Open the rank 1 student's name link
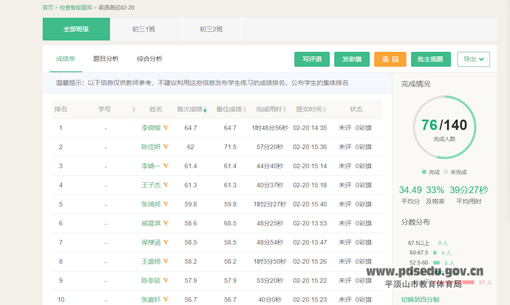This screenshot has width=510, height=305. 151,128
